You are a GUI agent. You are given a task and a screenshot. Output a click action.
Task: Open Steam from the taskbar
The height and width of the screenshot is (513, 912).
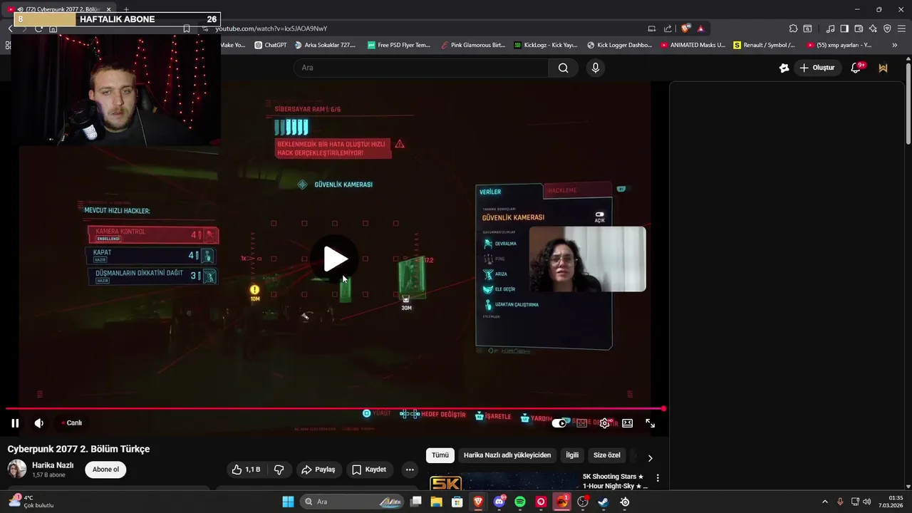click(x=603, y=502)
